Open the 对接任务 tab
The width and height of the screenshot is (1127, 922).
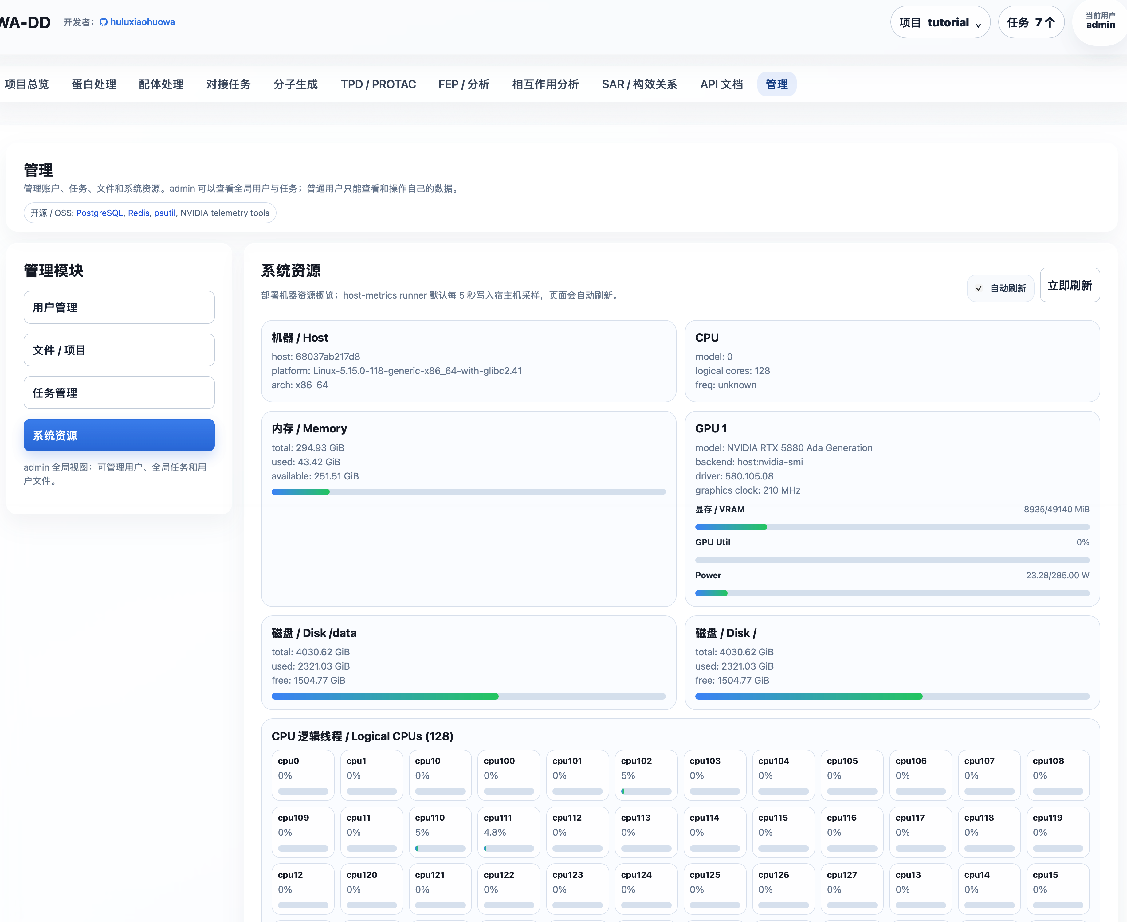coord(229,84)
